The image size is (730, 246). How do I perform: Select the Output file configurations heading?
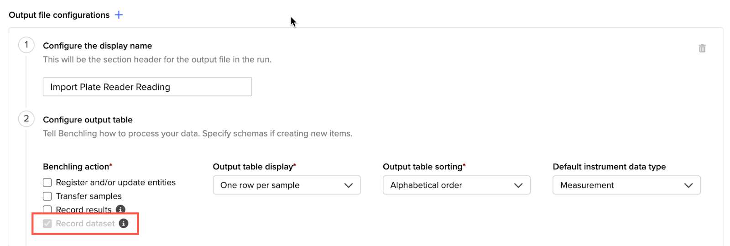pos(59,15)
